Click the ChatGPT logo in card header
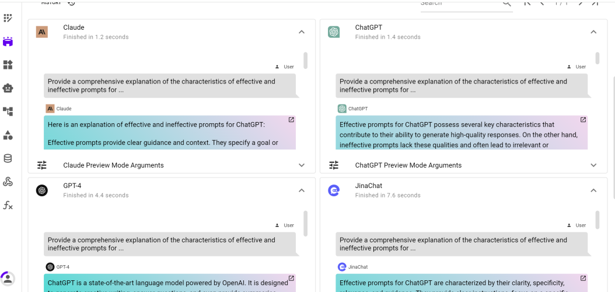This screenshot has height=292, width=615. point(334,32)
